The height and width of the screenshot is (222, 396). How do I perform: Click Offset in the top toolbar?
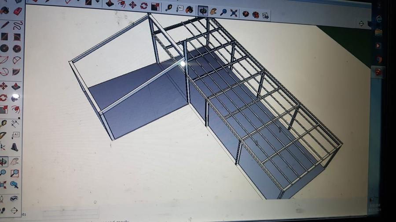point(121,4)
